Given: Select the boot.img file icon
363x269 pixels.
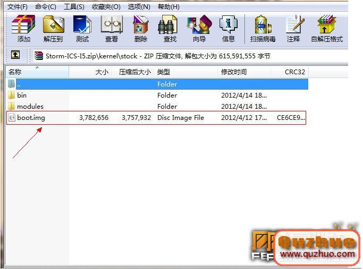Looking at the screenshot, I should (x=12, y=118).
